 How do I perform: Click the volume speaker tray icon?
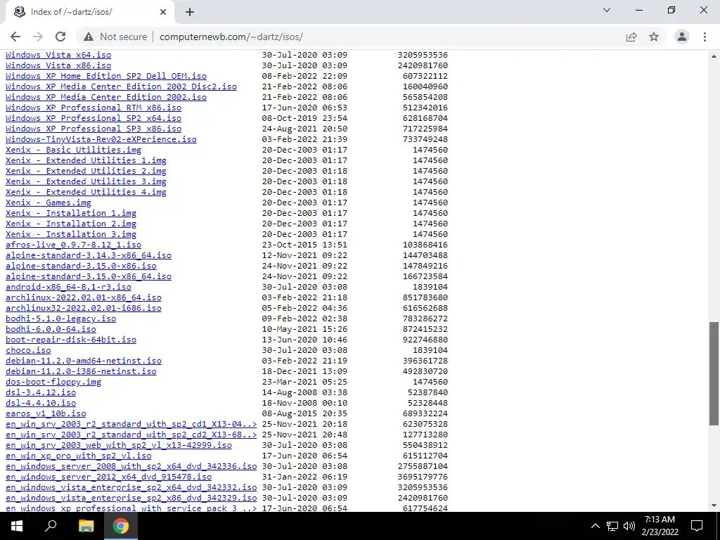pos(629,526)
